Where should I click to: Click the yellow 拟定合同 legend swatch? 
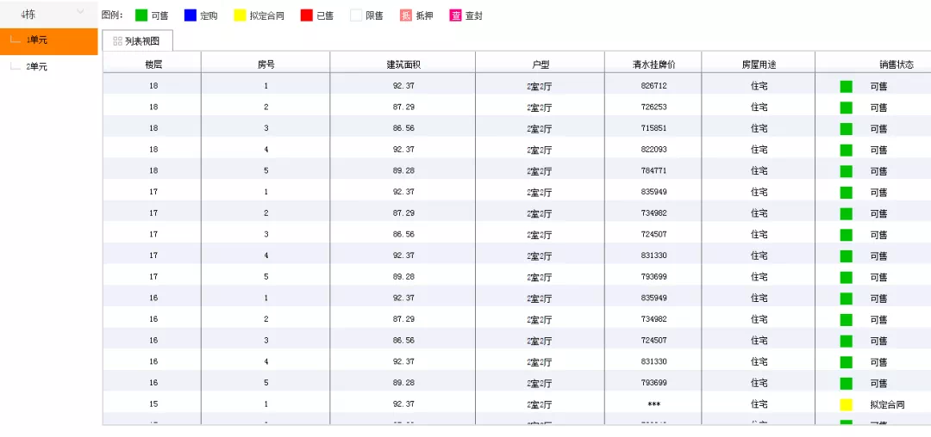click(x=240, y=15)
